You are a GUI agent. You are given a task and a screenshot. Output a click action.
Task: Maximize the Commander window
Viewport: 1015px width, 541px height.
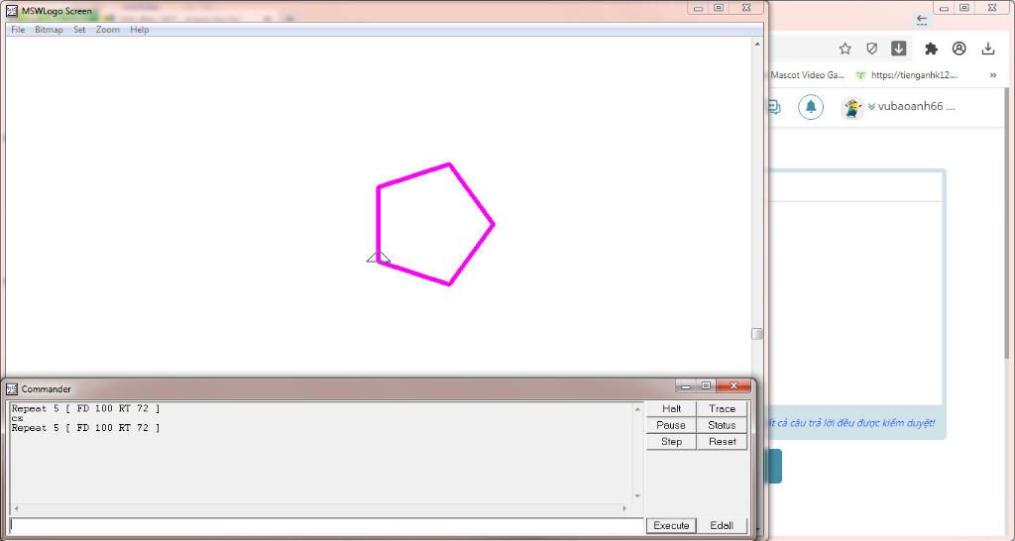pyautogui.click(x=706, y=385)
